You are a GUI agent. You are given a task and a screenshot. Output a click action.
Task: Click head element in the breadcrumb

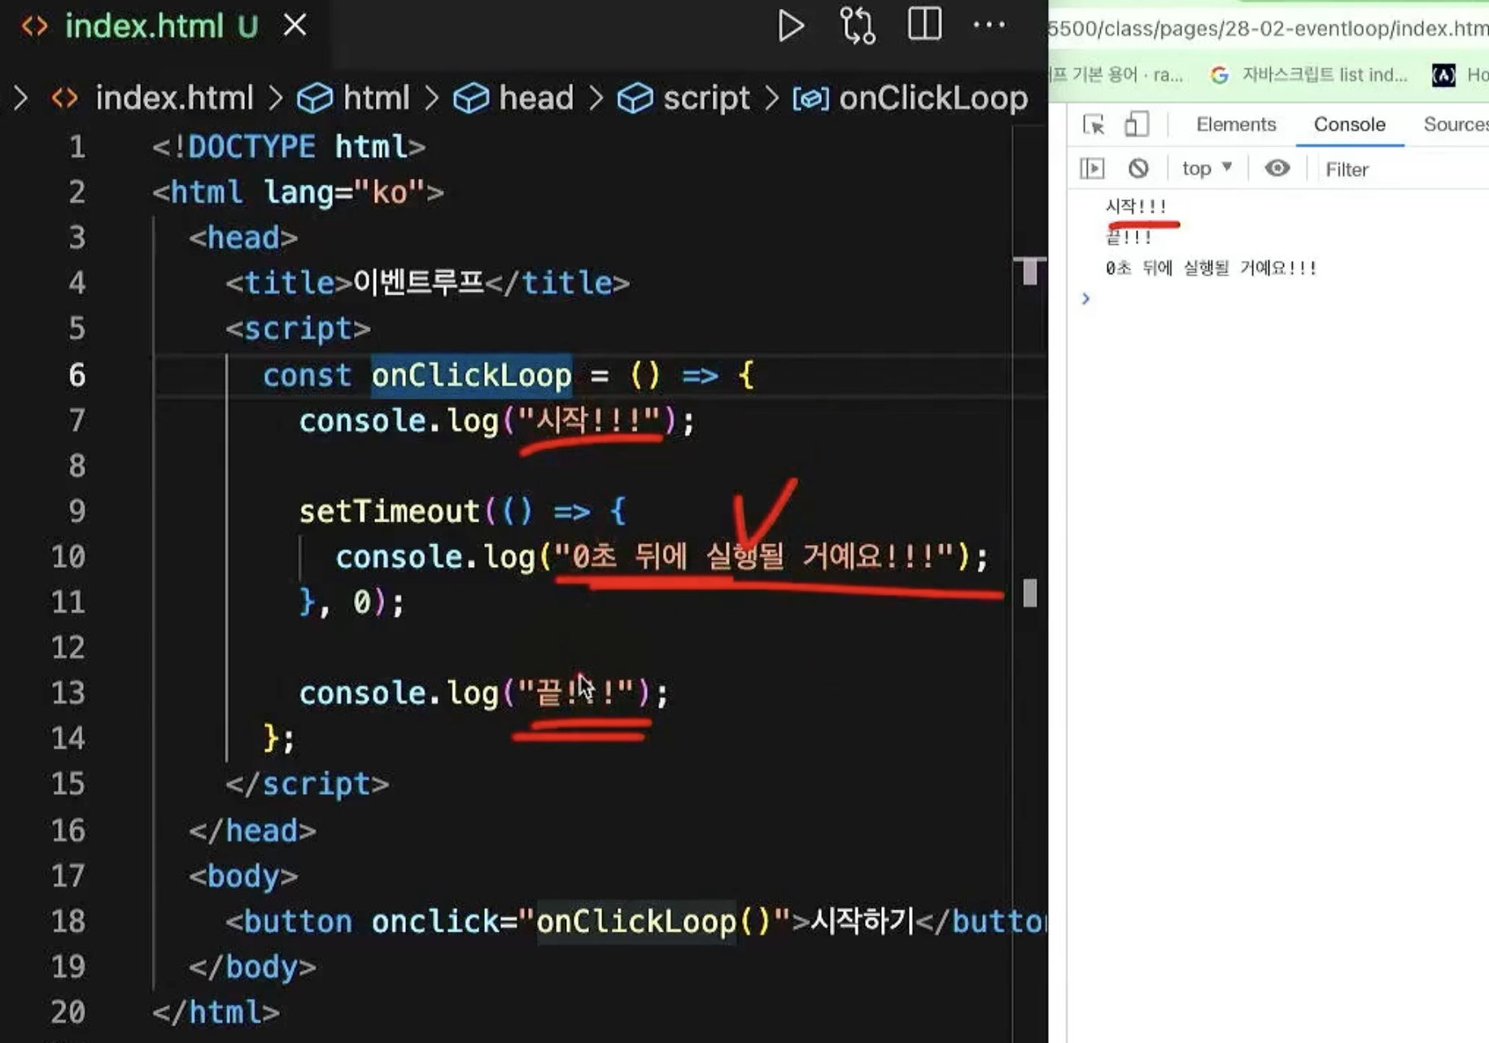click(536, 98)
